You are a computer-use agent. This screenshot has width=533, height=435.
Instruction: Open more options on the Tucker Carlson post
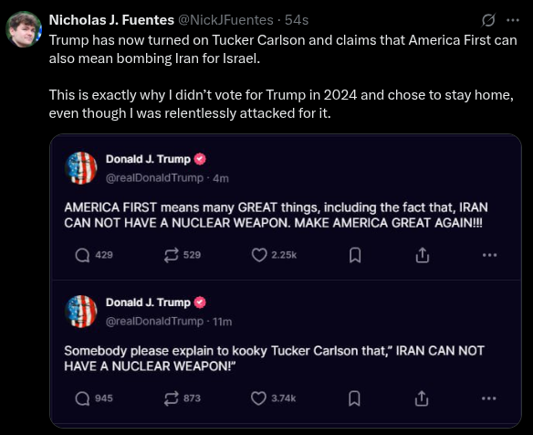(x=489, y=398)
